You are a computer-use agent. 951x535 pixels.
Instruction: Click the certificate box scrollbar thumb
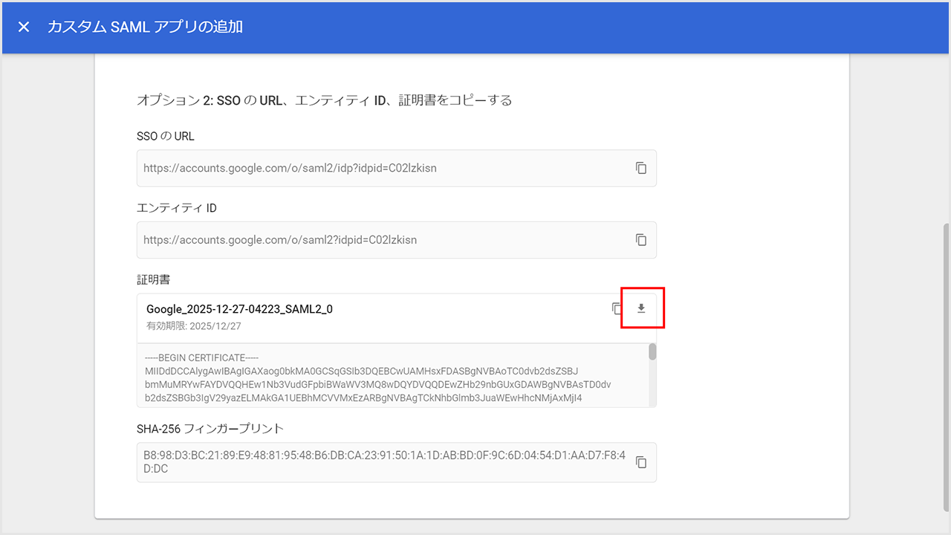pos(652,351)
